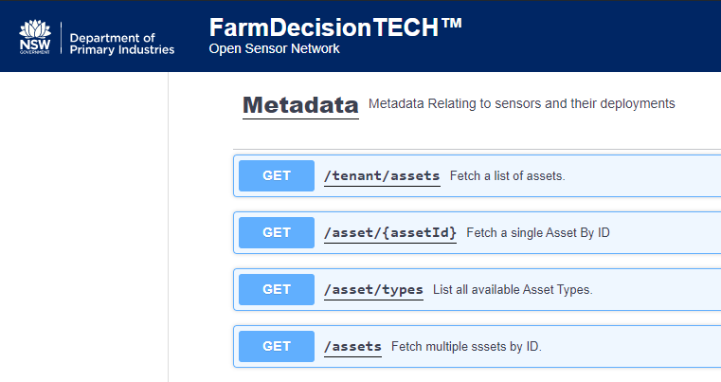This screenshot has height=382, width=721.
Task: Open the /asset/{assetId} path link
Action: click(390, 233)
